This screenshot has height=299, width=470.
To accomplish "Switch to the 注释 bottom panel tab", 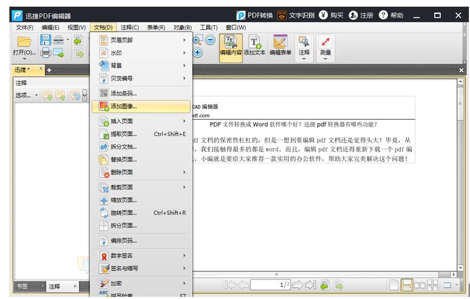I will click(x=55, y=287).
